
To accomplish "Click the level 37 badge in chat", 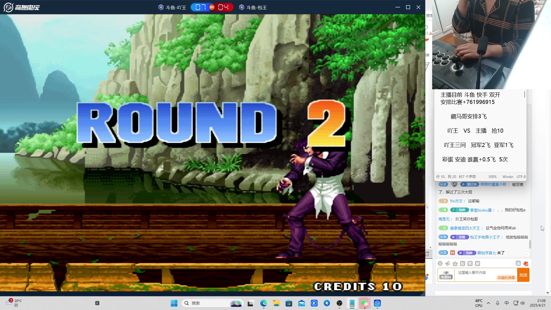I will tap(443, 184).
